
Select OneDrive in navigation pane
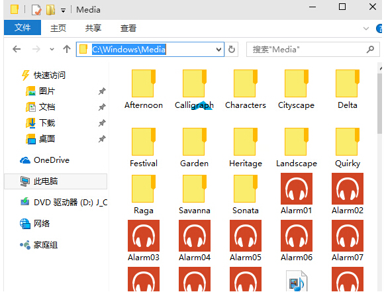[44, 160]
